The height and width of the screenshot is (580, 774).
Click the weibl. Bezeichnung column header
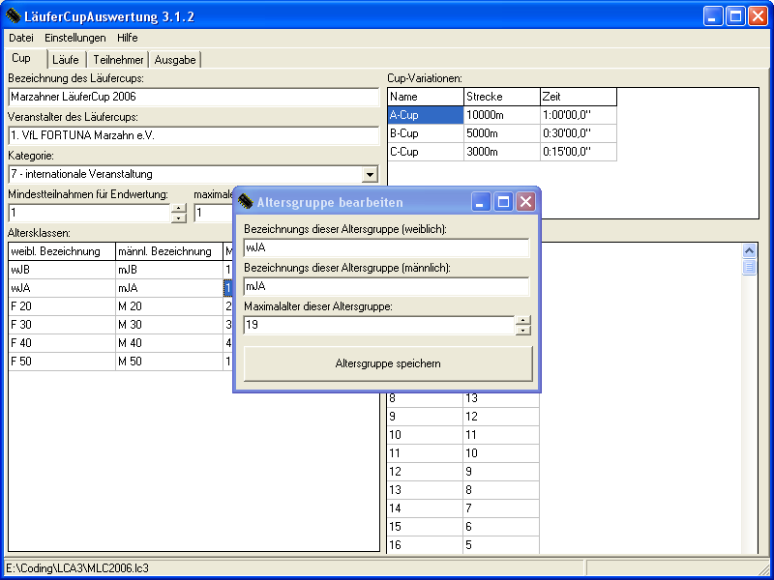(x=62, y=251)
